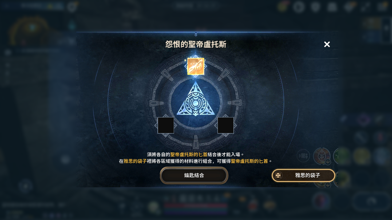
Task: Select the golden dagger item in top slot
Action: coord(196,66)
